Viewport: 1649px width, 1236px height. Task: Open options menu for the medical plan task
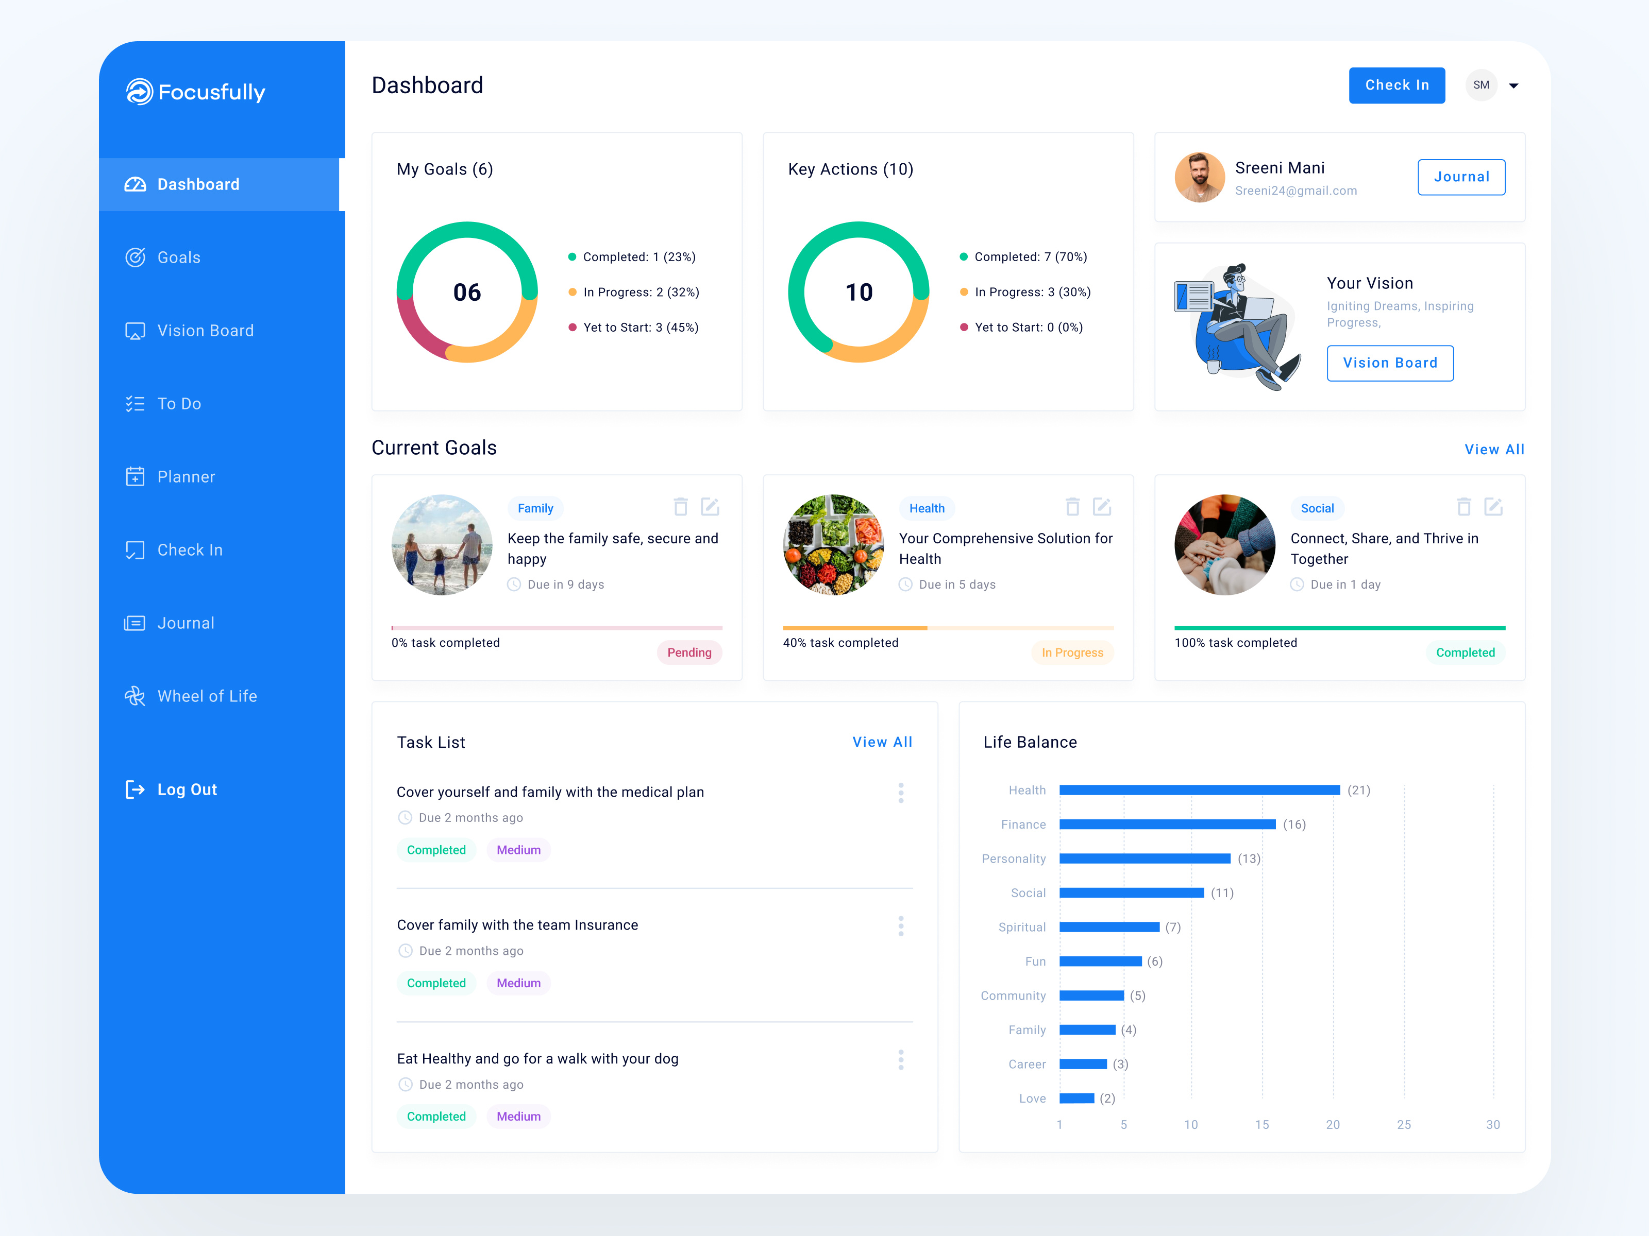point(901,793)
